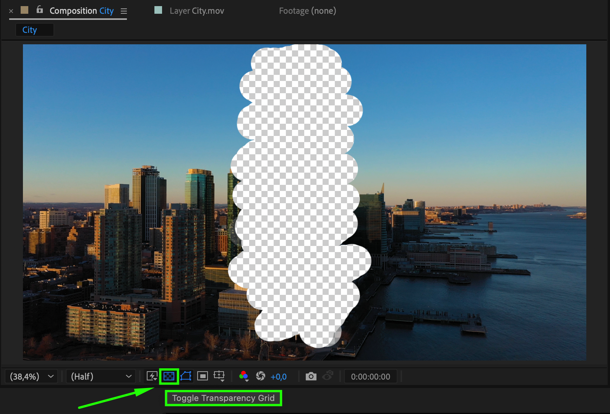Click the Fast Previews lightning icon

click(x=152, y=377)
